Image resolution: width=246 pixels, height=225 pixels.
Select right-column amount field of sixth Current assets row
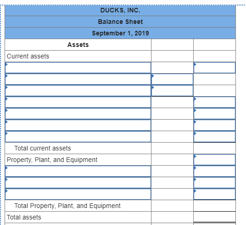tap(214, 125)
